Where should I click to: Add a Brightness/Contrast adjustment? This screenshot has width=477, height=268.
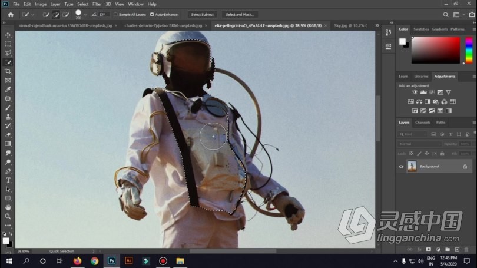[x=415, y=92]
